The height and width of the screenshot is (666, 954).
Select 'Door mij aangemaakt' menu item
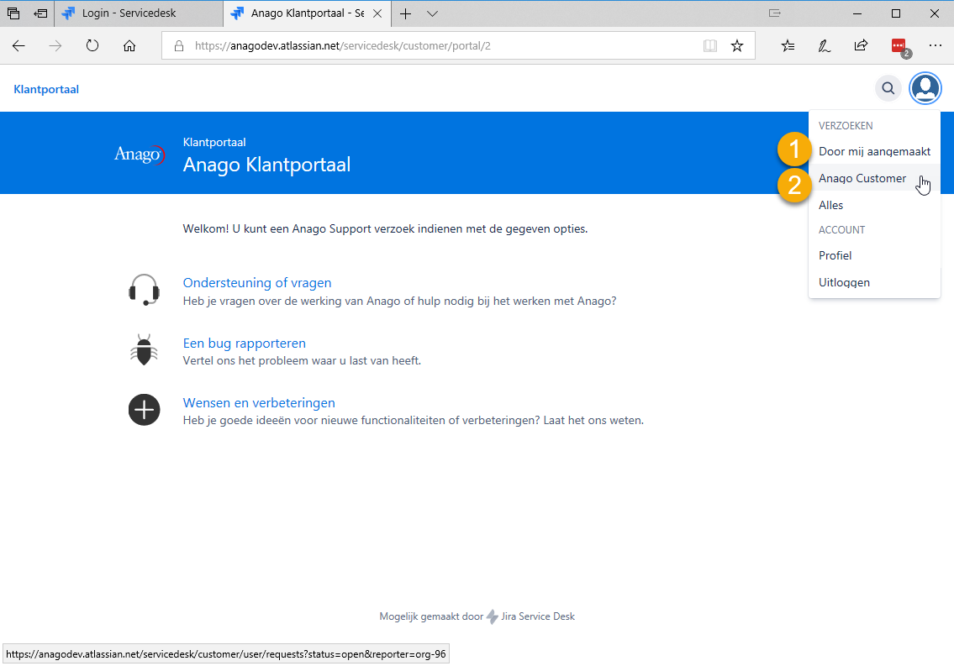[874, 151]
